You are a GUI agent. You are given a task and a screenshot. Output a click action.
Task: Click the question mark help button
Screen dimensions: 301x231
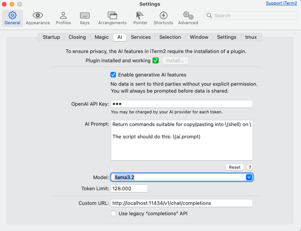[250, 167]
